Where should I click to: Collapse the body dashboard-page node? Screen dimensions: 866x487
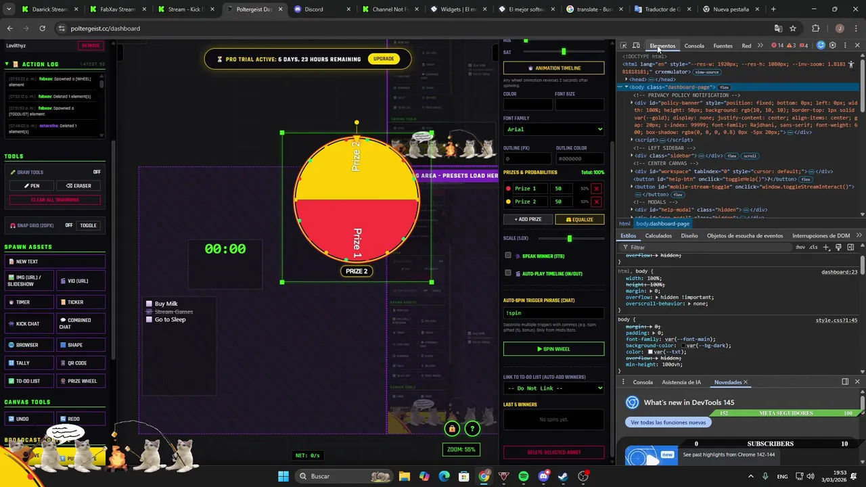click(626, 87)
